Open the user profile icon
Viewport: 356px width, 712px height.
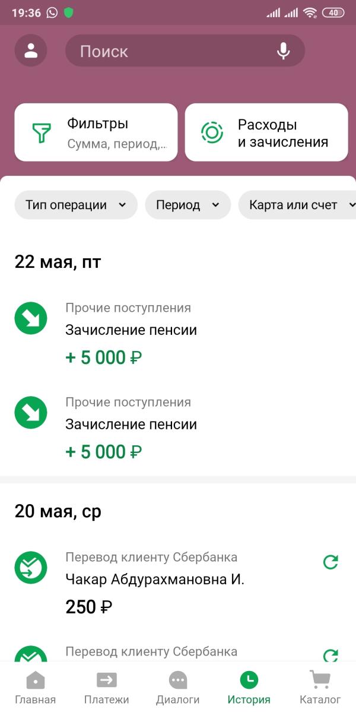(31, 50)
